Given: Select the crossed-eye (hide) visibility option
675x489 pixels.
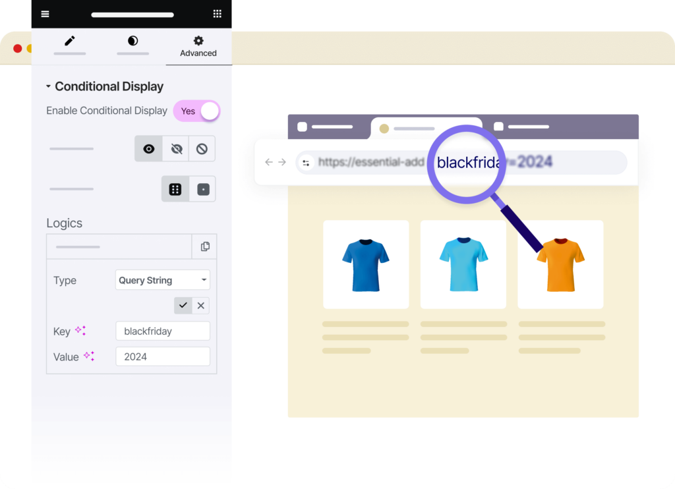Looking at the screenshot, I should 176,149.
